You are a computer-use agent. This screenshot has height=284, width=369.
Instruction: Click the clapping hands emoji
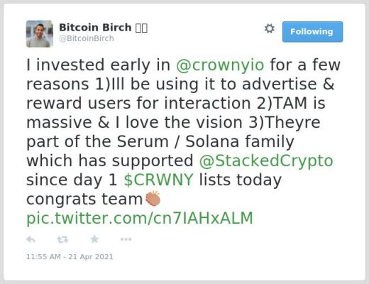[153, 198]
